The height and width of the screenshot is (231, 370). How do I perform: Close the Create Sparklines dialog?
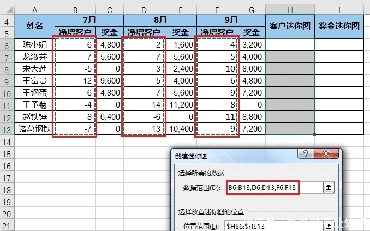326,154
